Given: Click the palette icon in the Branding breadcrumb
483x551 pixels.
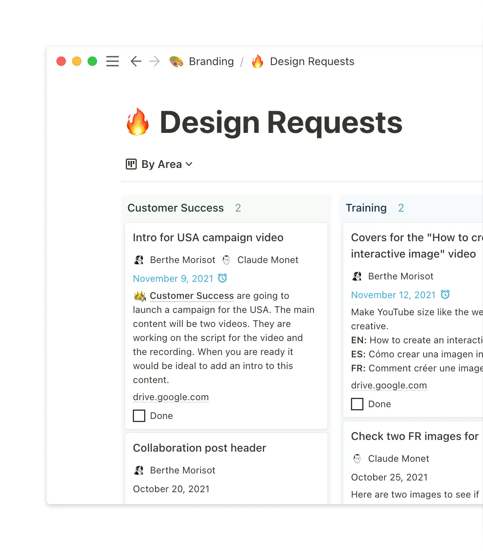Looking at the screenshot, I should [176, 61].
